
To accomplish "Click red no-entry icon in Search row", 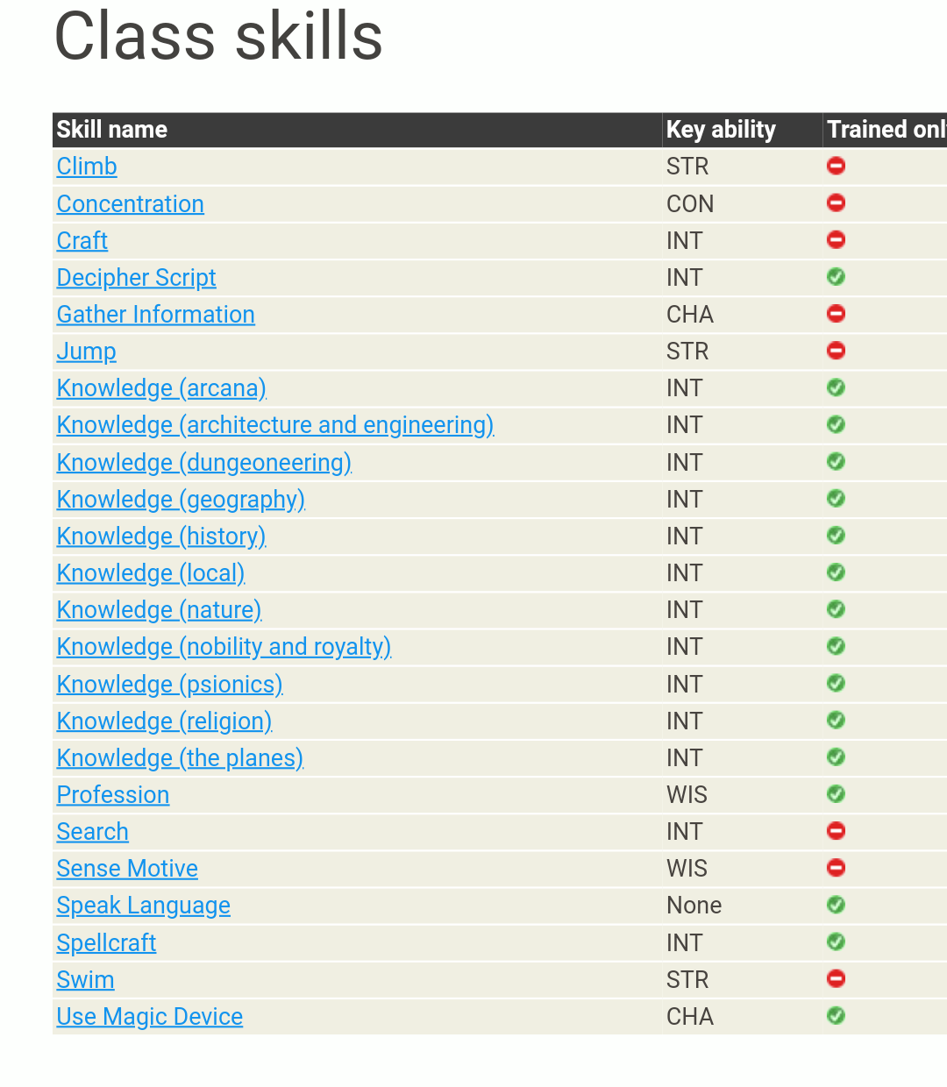I will tap(836, 831).
